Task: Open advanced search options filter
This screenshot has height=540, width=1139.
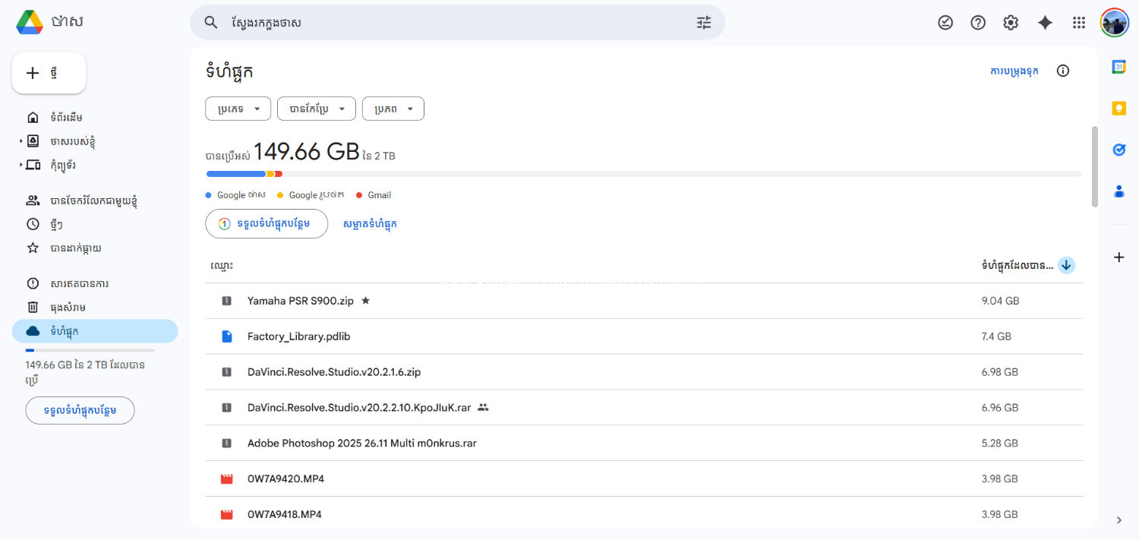Action: tap(704, 23)
